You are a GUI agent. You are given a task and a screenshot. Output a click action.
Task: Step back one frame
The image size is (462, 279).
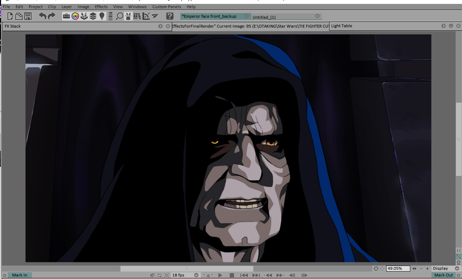click(x=292, y=275)
